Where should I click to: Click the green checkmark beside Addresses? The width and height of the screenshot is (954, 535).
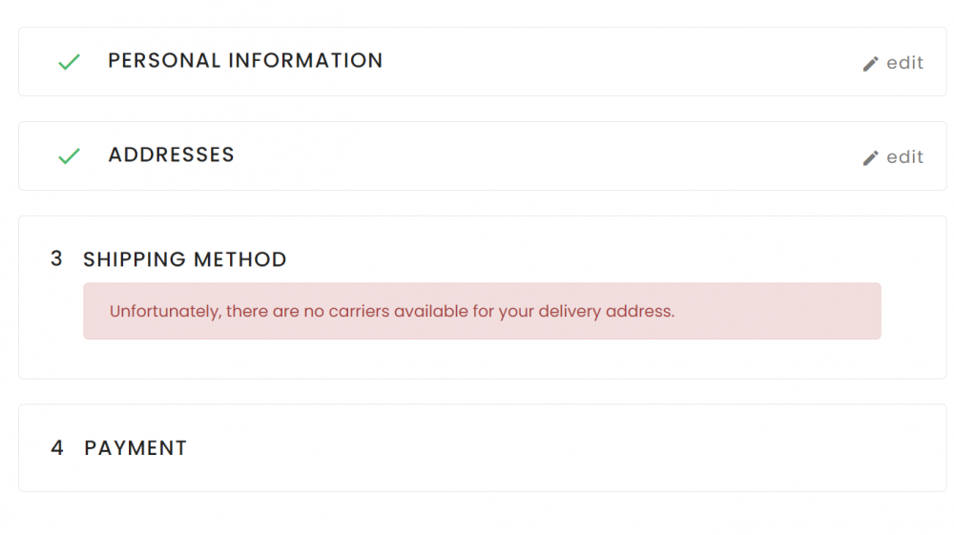[x=69, y=156]
